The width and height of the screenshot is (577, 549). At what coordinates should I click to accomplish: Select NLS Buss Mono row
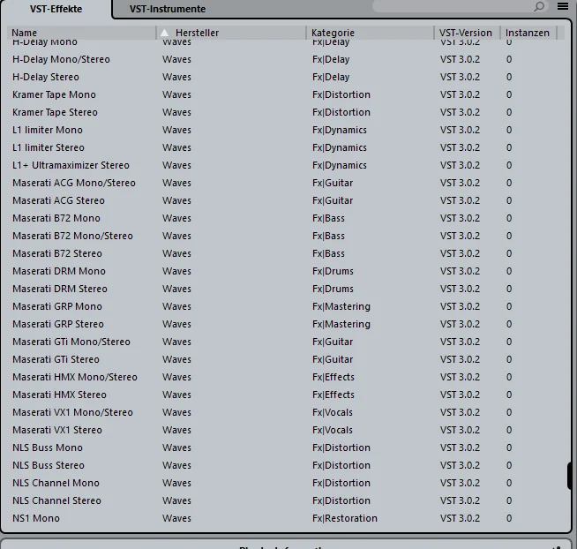pyautogui.click(x=286, y=448)
